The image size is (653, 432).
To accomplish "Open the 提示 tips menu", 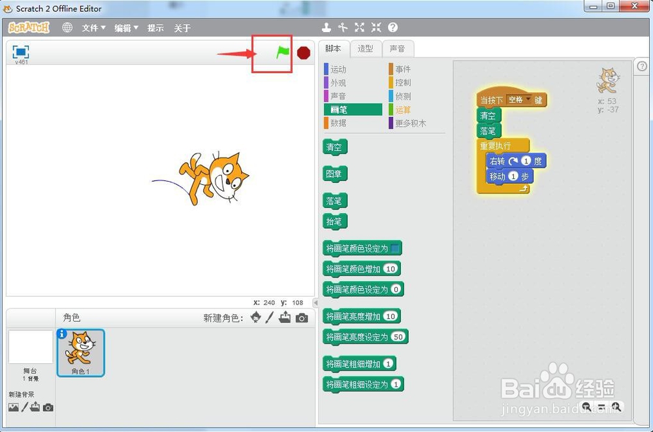I will 155,28.
